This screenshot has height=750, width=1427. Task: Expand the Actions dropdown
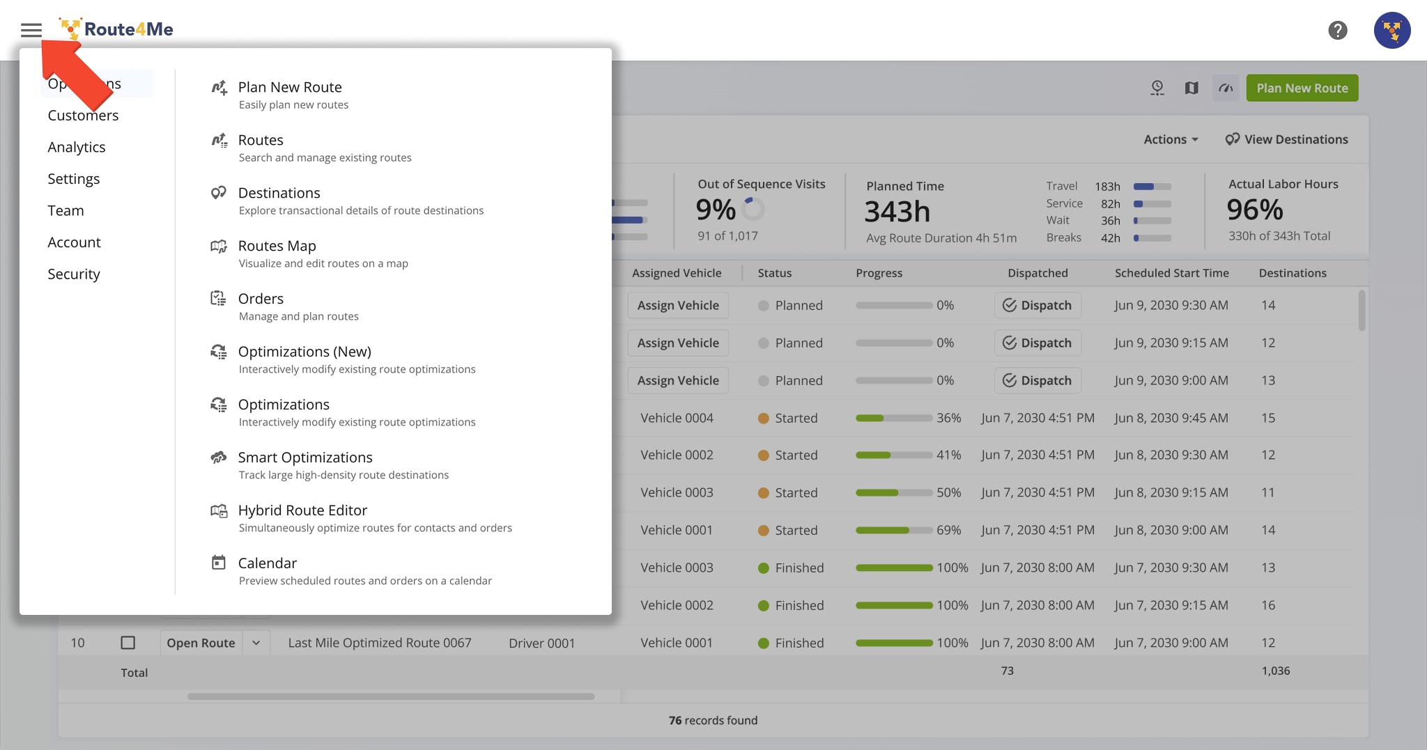coord(1171,139)
